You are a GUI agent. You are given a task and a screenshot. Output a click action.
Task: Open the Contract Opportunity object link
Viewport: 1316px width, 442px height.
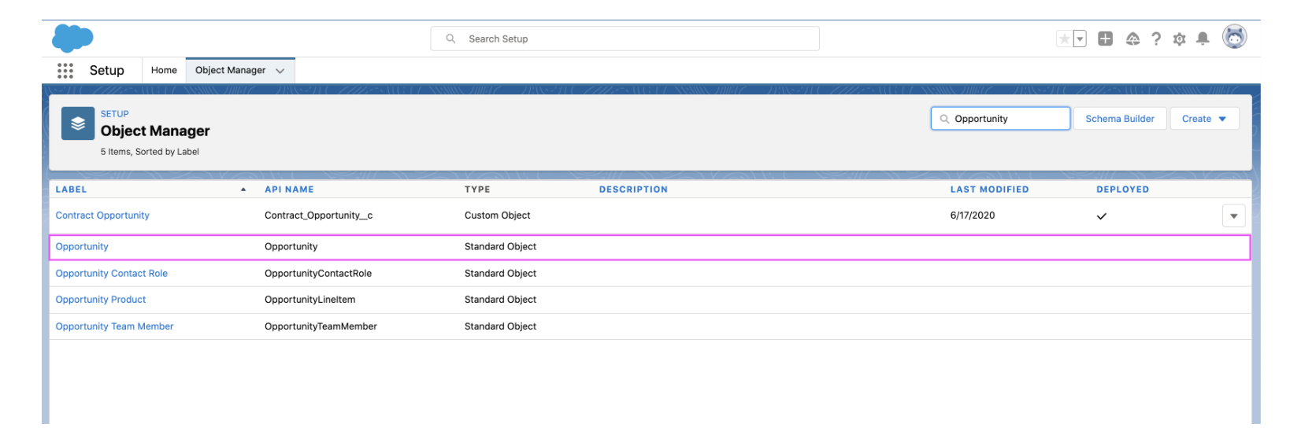click(x=102, y=215)
